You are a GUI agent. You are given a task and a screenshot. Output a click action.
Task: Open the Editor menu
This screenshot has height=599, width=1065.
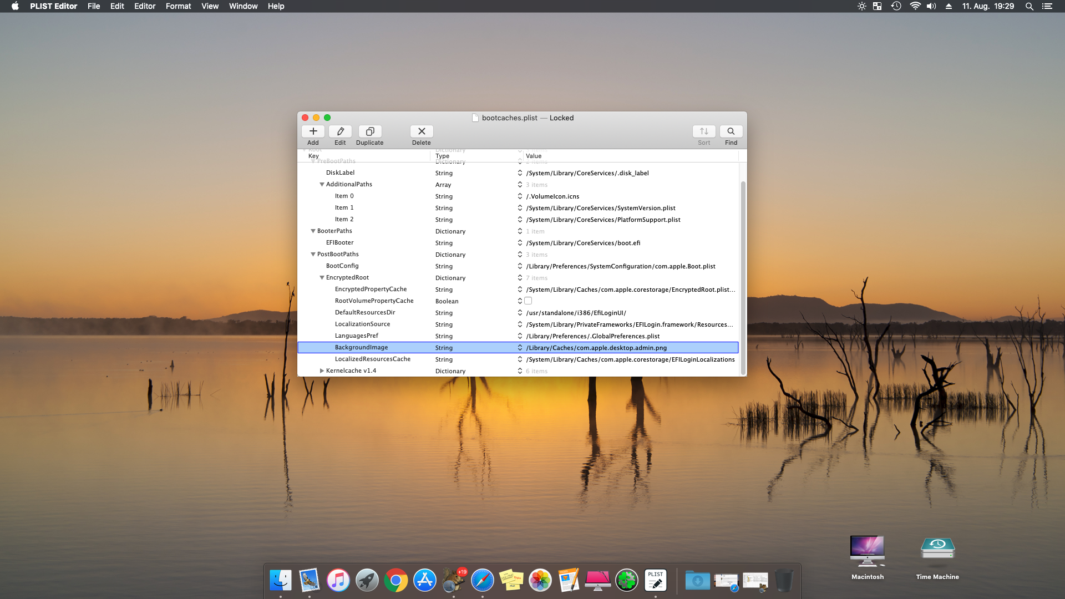[144, 6]
